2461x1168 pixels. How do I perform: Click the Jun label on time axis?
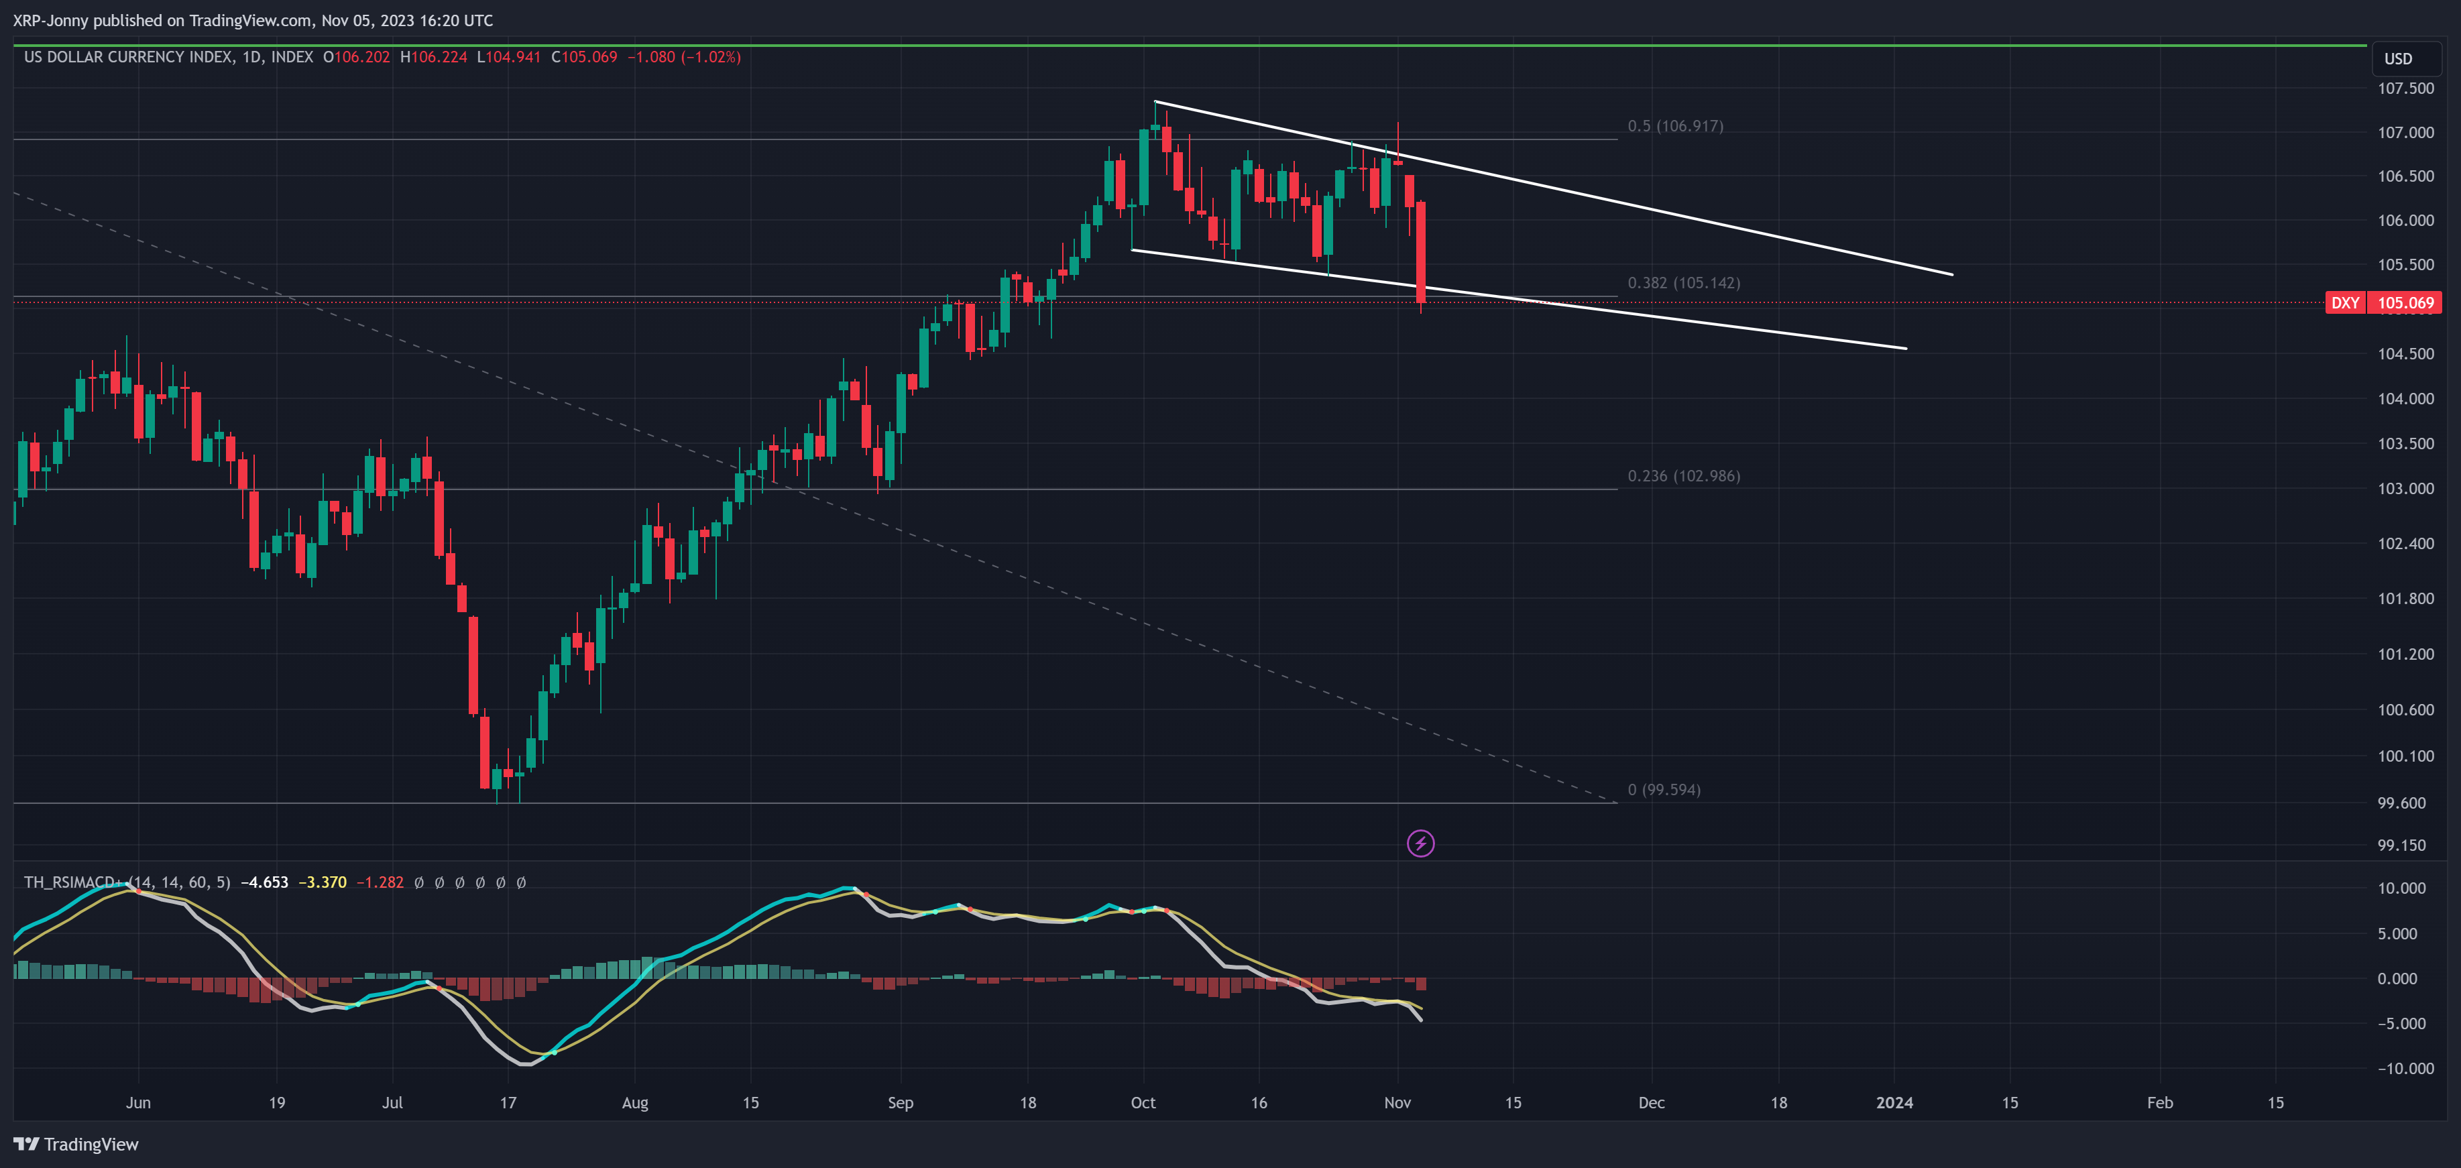pos(139,1102)
